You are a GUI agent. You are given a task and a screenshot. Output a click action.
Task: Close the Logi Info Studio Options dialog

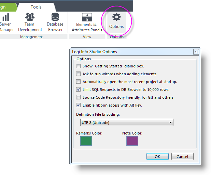point(196,52)
